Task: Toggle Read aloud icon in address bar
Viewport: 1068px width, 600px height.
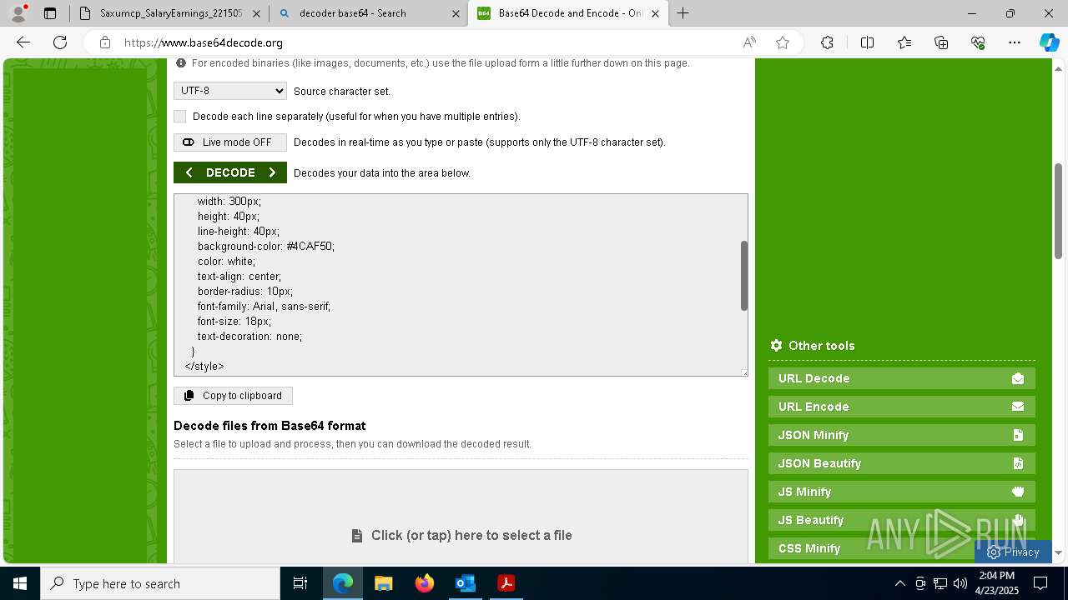Action: (749, 42)
